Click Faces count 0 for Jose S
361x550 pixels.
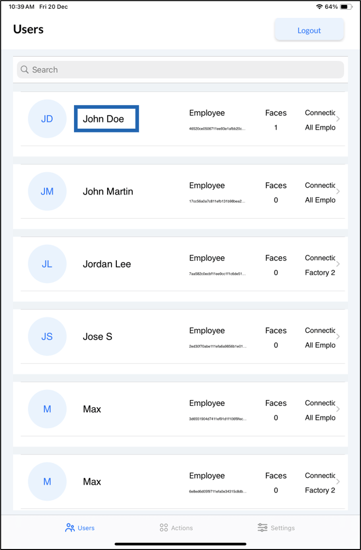276,345
